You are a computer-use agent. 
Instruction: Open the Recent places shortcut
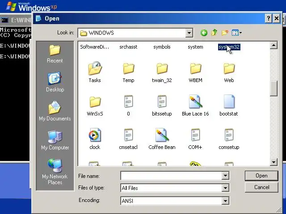(55, 54)
